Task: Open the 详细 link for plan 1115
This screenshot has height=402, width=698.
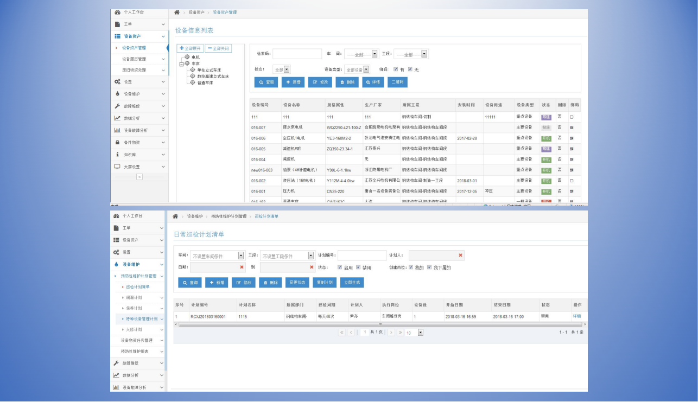Action: [576, 316]
